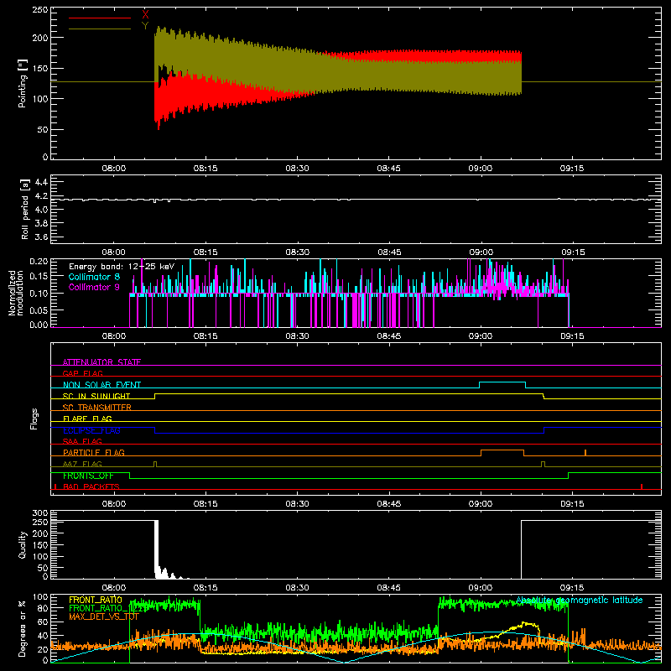The height and width of the screenshot is (671, 671).
Task: Click the yellow FRONT_RATIO legend label
Action: click(96, 600)
